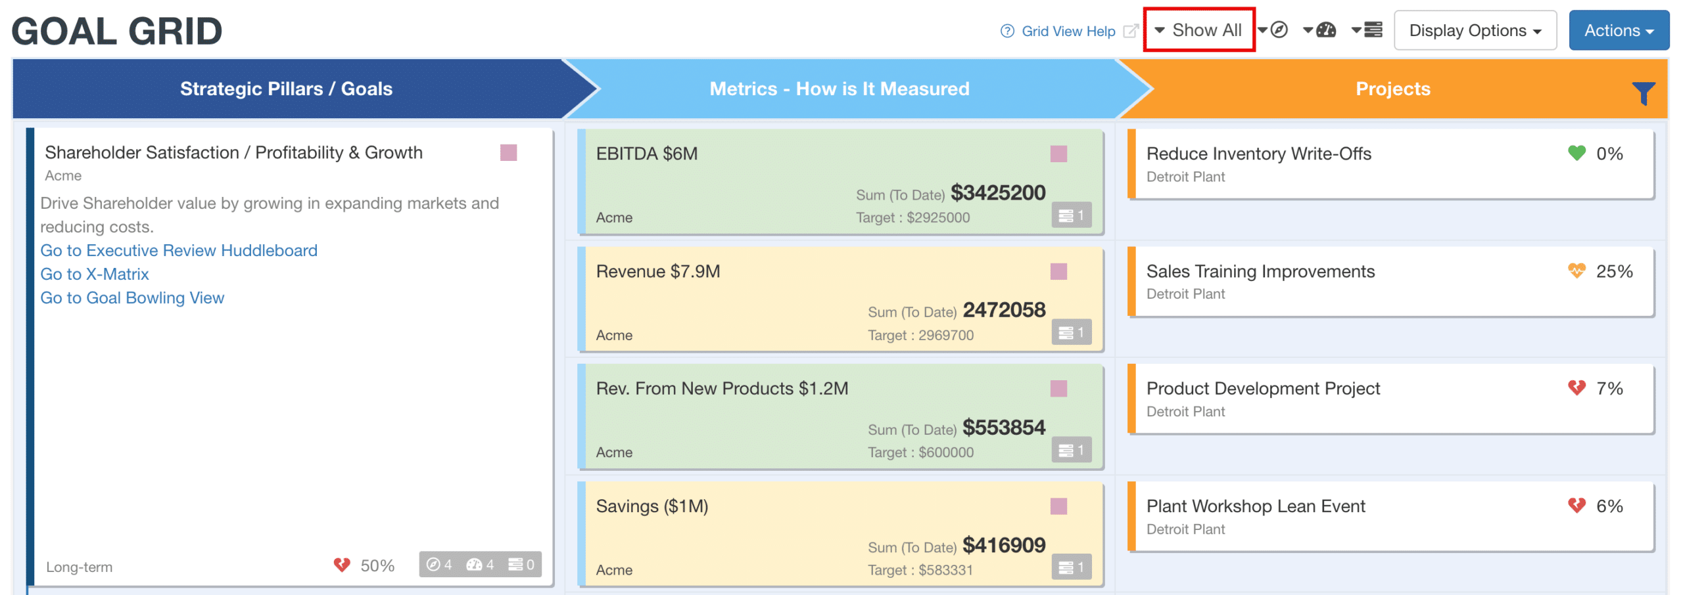This screenshot has width=1683, height=595.
Task: Click the Actions button
Action: point(1619,30)
